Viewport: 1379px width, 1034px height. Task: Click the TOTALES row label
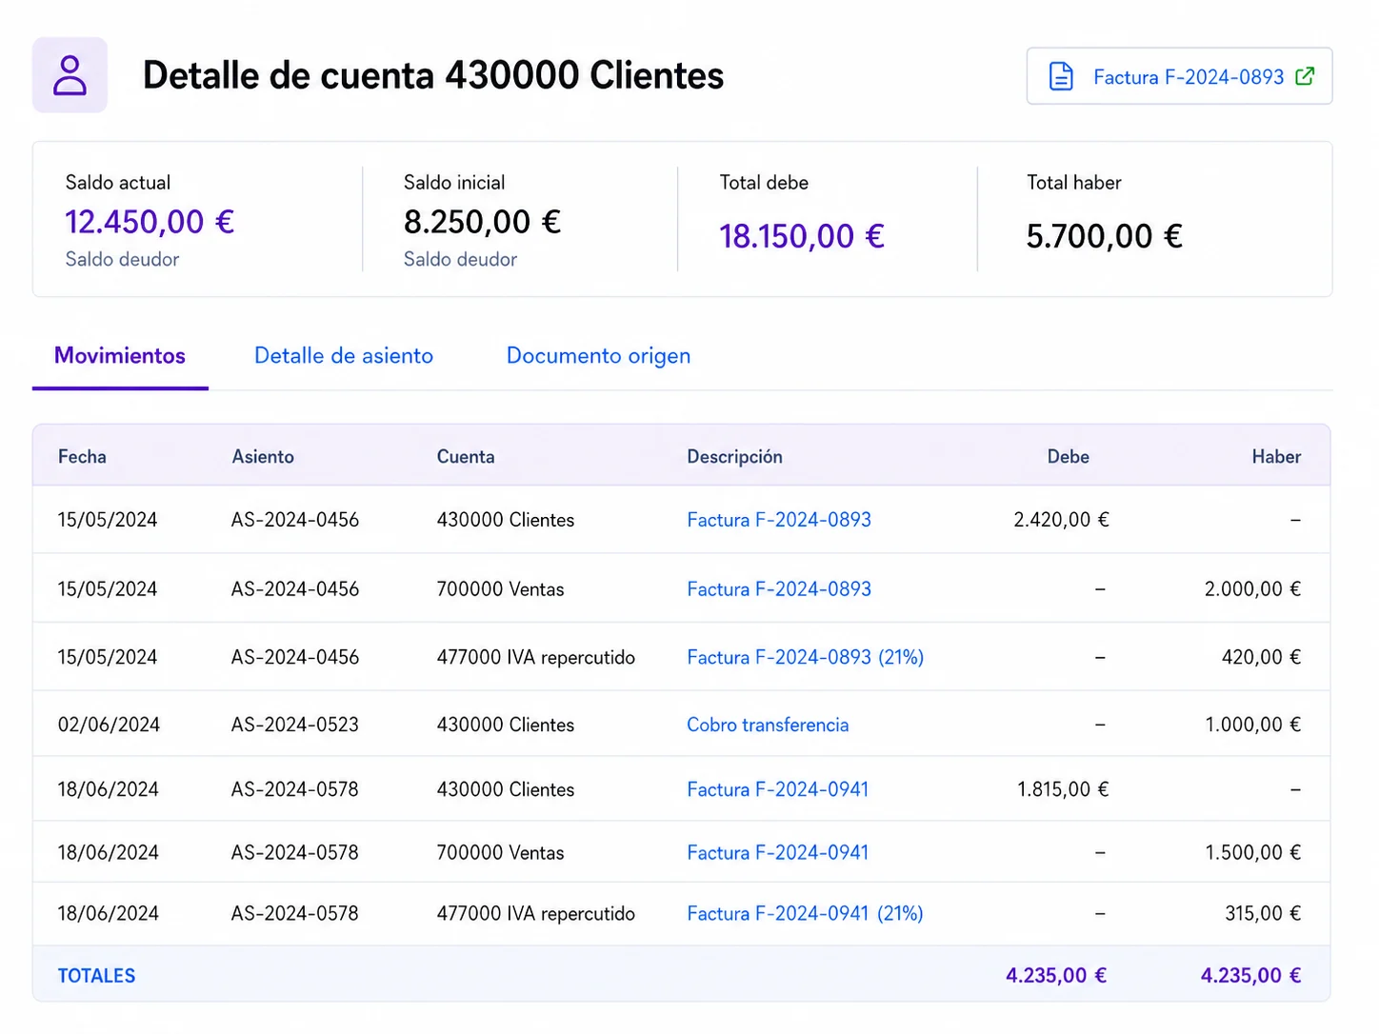click(96, 976)
